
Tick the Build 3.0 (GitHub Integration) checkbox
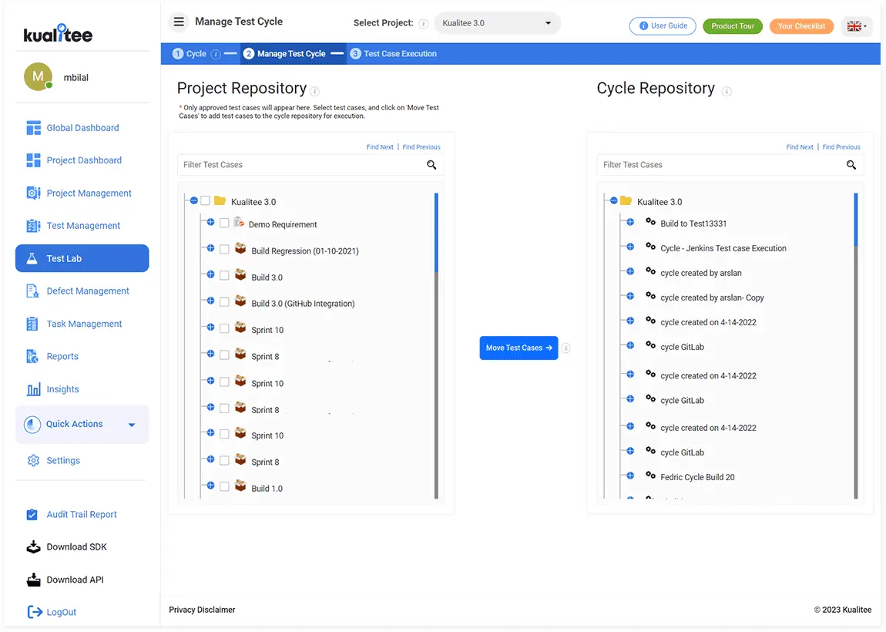pos(224,302)
